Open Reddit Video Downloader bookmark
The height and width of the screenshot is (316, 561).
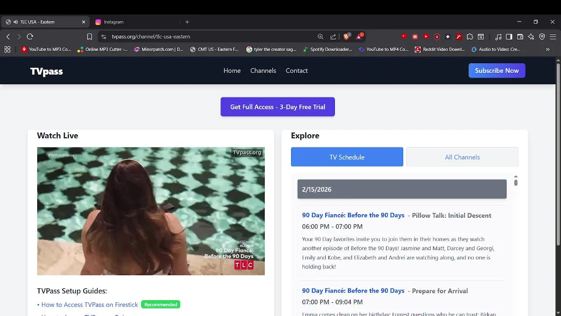[x=440, y=50]
